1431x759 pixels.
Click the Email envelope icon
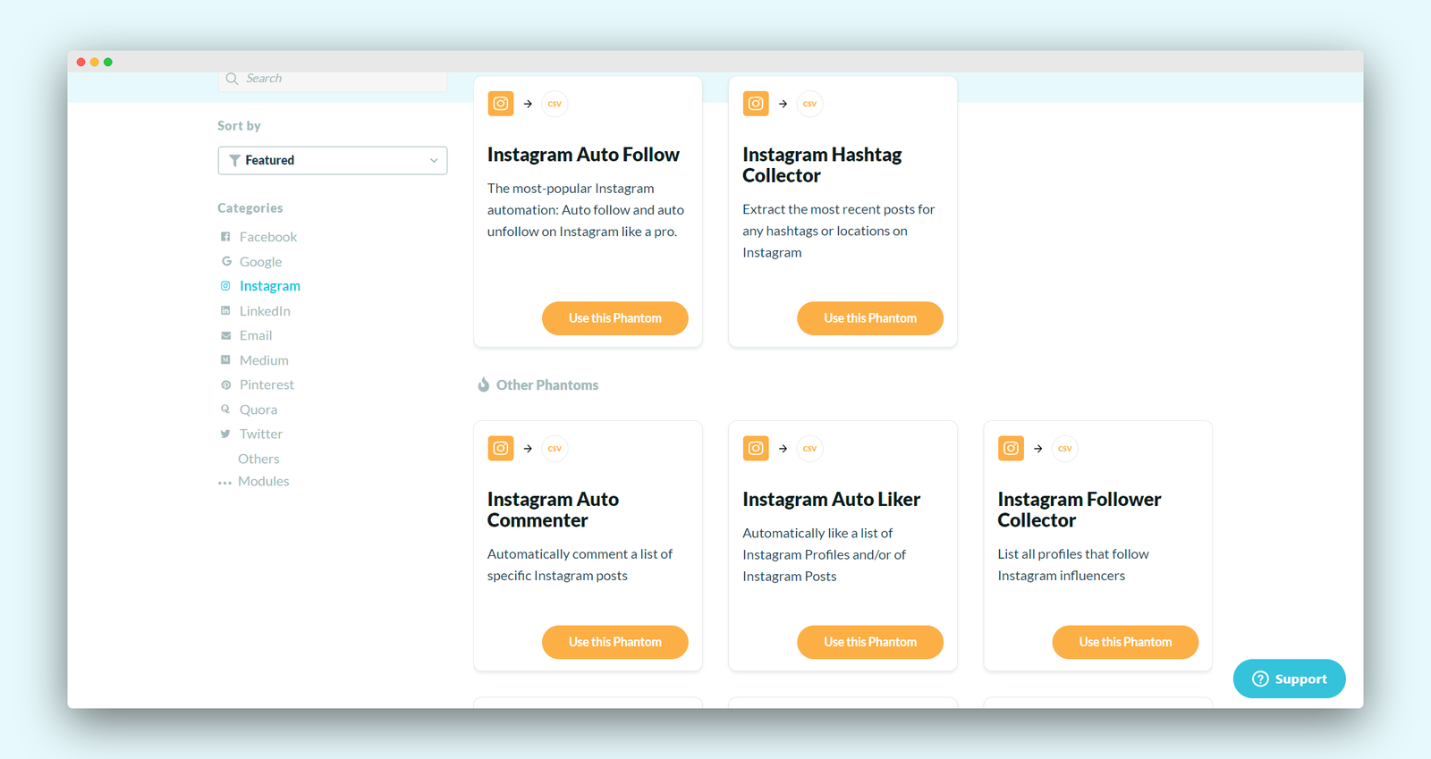225,335
